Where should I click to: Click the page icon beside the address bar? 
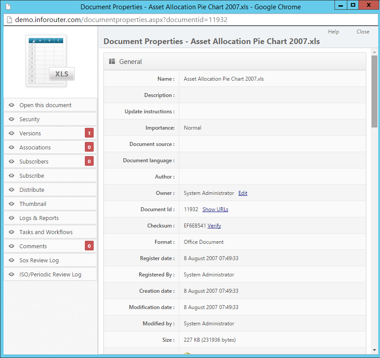(x=10, y=19)
